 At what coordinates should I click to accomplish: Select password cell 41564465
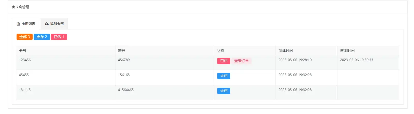[x=126, y=90]
